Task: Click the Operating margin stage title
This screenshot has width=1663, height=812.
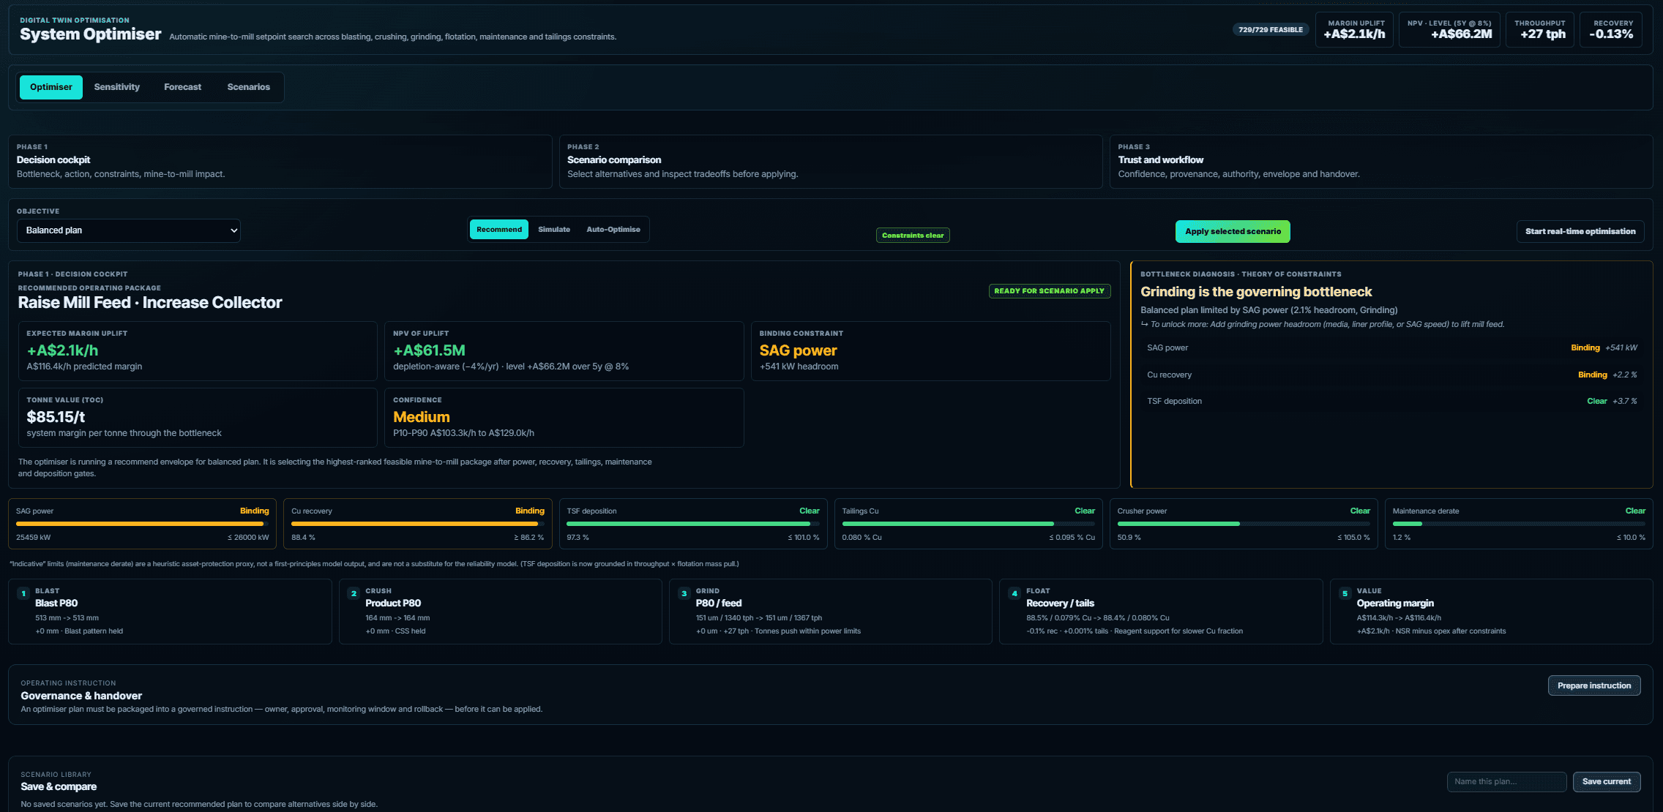Action: click(1395, 604)
